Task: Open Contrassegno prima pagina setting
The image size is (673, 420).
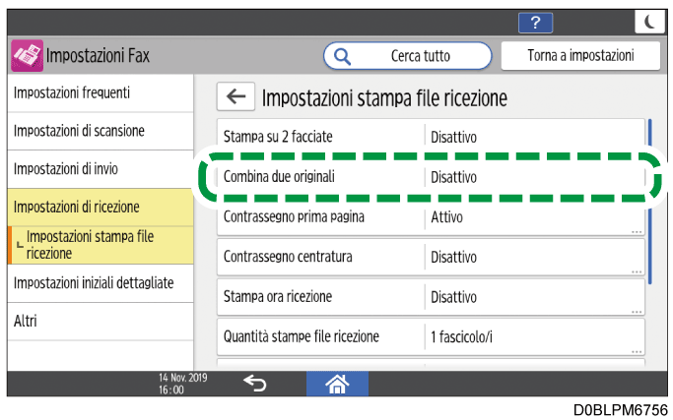Action: click(x=431, y=216)
